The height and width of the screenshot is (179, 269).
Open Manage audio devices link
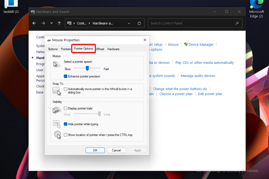[x=198, y=76]
